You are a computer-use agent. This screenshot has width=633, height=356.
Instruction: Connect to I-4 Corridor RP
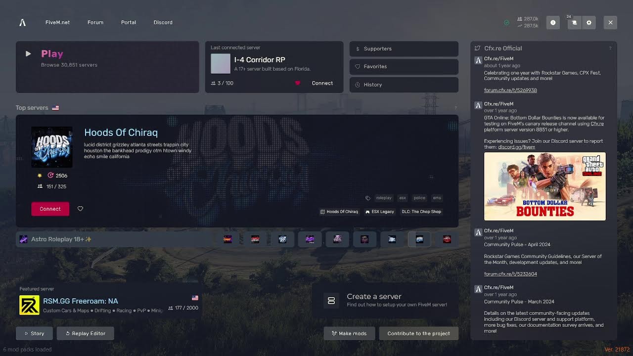pyautogui.click(x=322, y=83)
